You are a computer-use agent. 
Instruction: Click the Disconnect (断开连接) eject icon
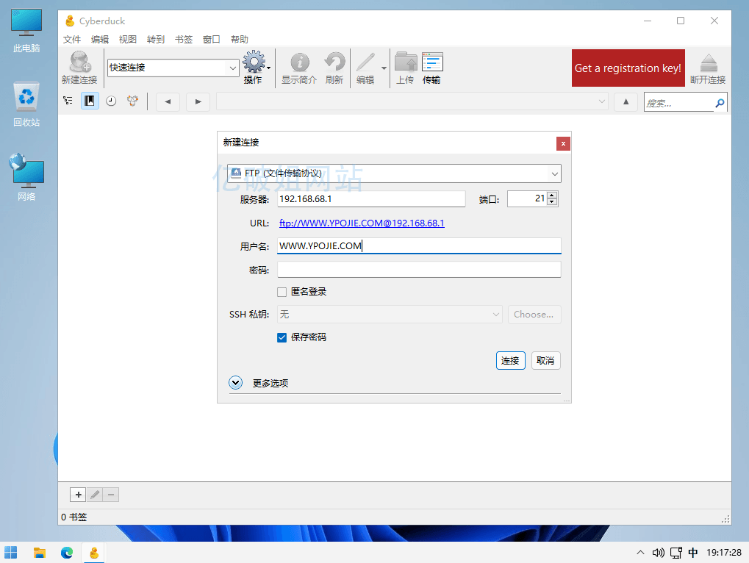point(708,63)
